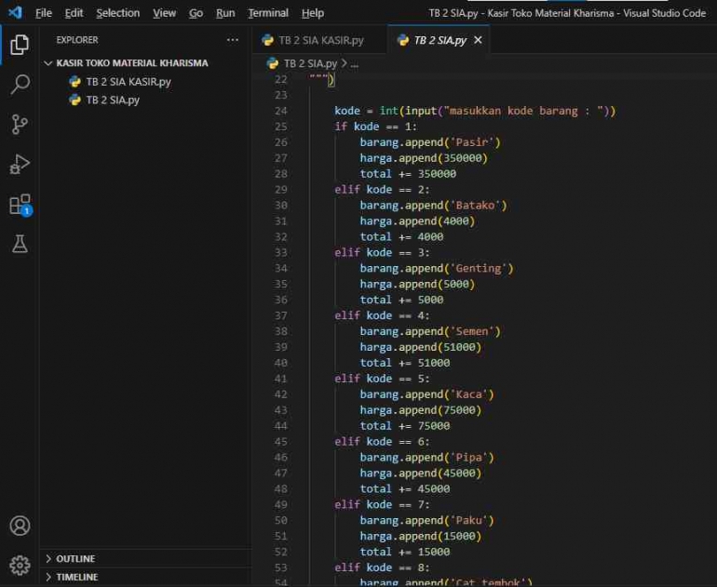This screenshot has height=587, width=717.
Task: Click 'total += 4000' line
Action: [x=401, y=237]
